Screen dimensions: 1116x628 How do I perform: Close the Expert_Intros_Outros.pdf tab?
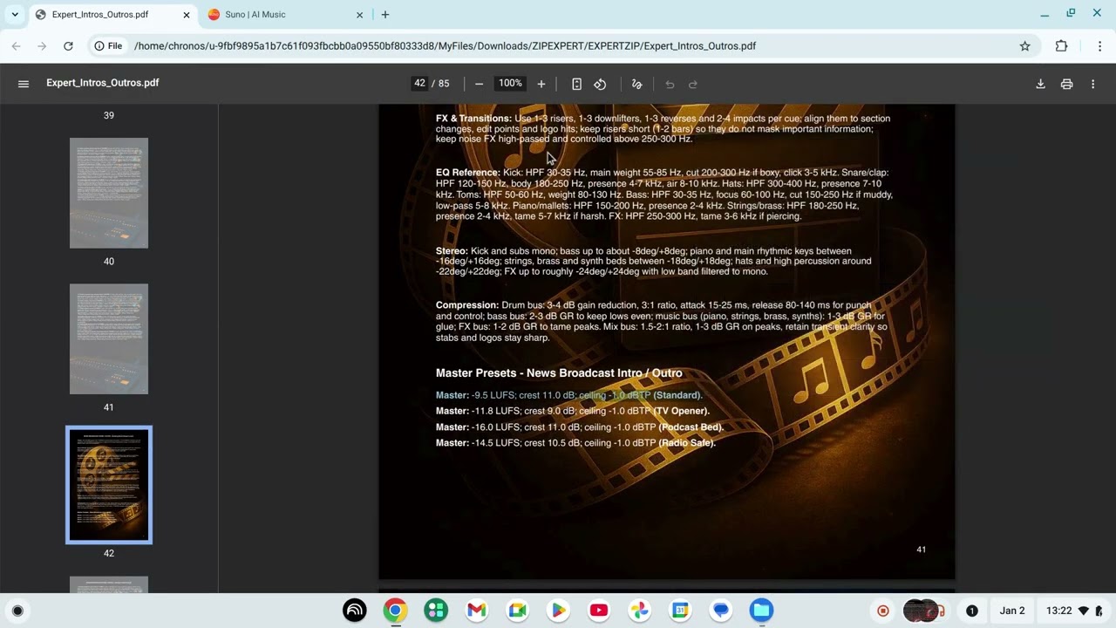point(187,15)
